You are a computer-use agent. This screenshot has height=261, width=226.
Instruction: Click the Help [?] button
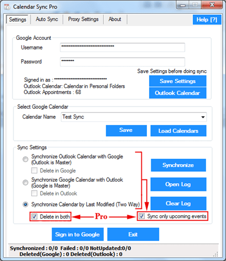pyautogui.click(x=207, y=20)
